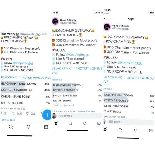155x155 pixels.
Task: Select NCT 127 - 2 BADDIES option at 46%
Action: (x=26, y=90)
